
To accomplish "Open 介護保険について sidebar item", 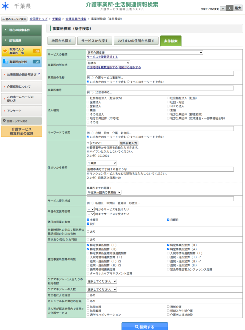I will 21,87.
